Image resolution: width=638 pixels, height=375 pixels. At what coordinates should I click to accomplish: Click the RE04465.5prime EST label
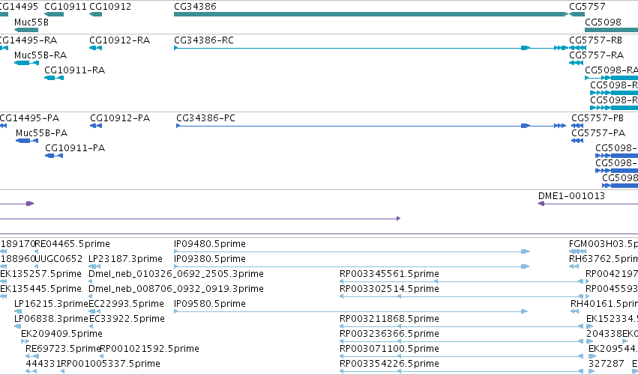[x=73, y=244]
